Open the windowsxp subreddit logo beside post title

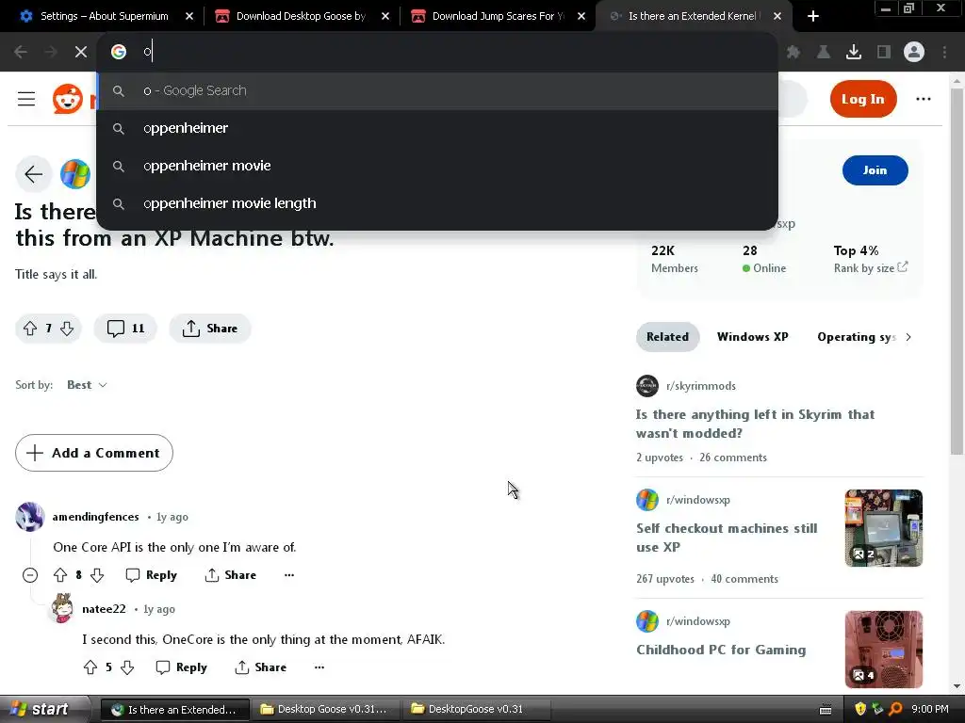[x=75, y=174]
